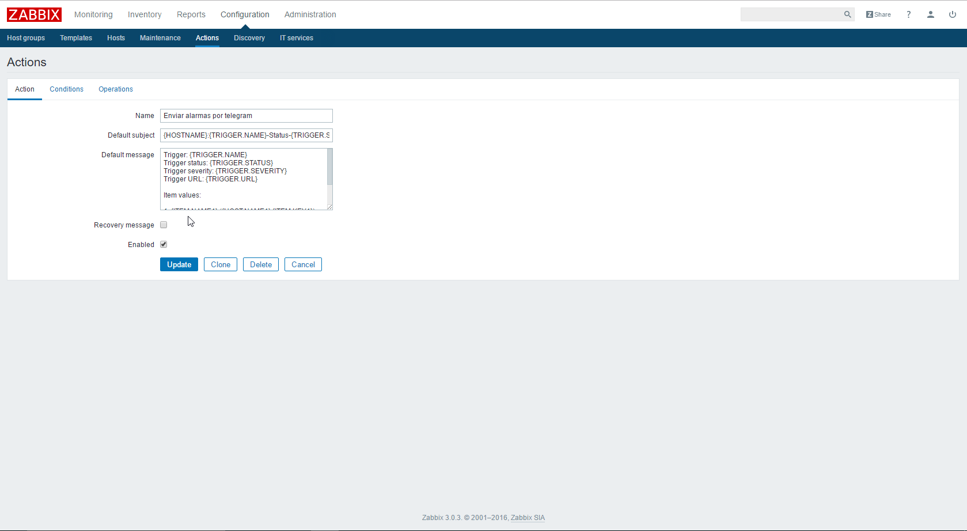Click the logout power icon
Viewport: 967px width, 531px height.
tap(953, 14)
